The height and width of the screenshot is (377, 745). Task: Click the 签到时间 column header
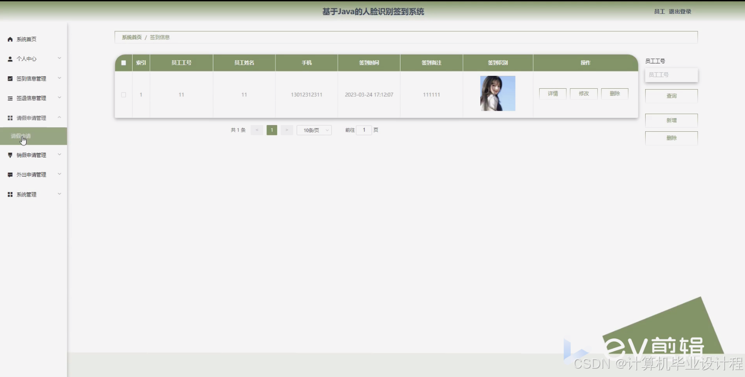coord(369,63)
